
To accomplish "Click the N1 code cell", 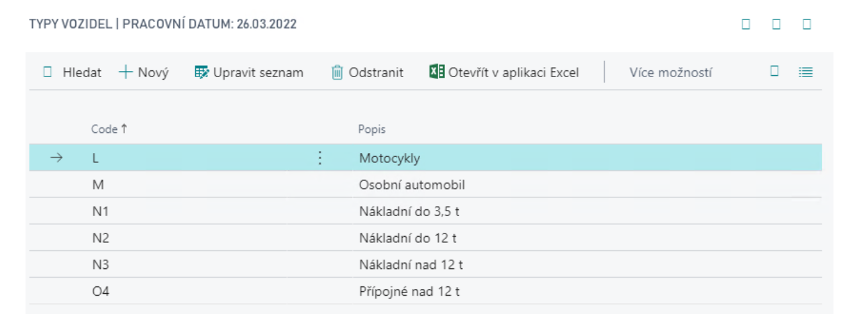I will (101, 212).
